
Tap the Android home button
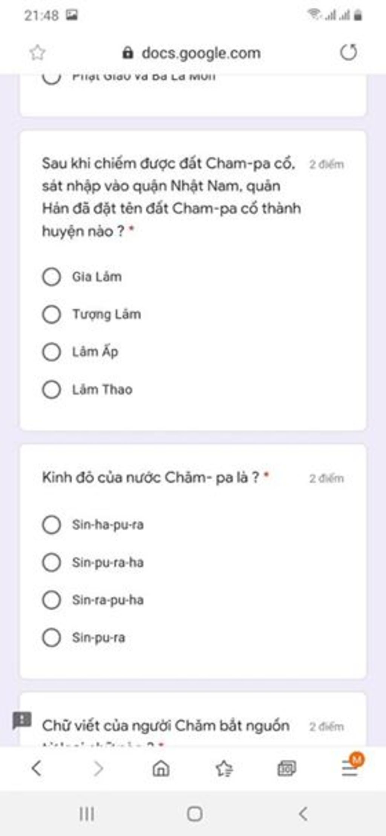(195, 814)
